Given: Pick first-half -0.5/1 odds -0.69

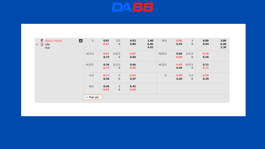Looking at the screenshot, I should coord(179,65).
